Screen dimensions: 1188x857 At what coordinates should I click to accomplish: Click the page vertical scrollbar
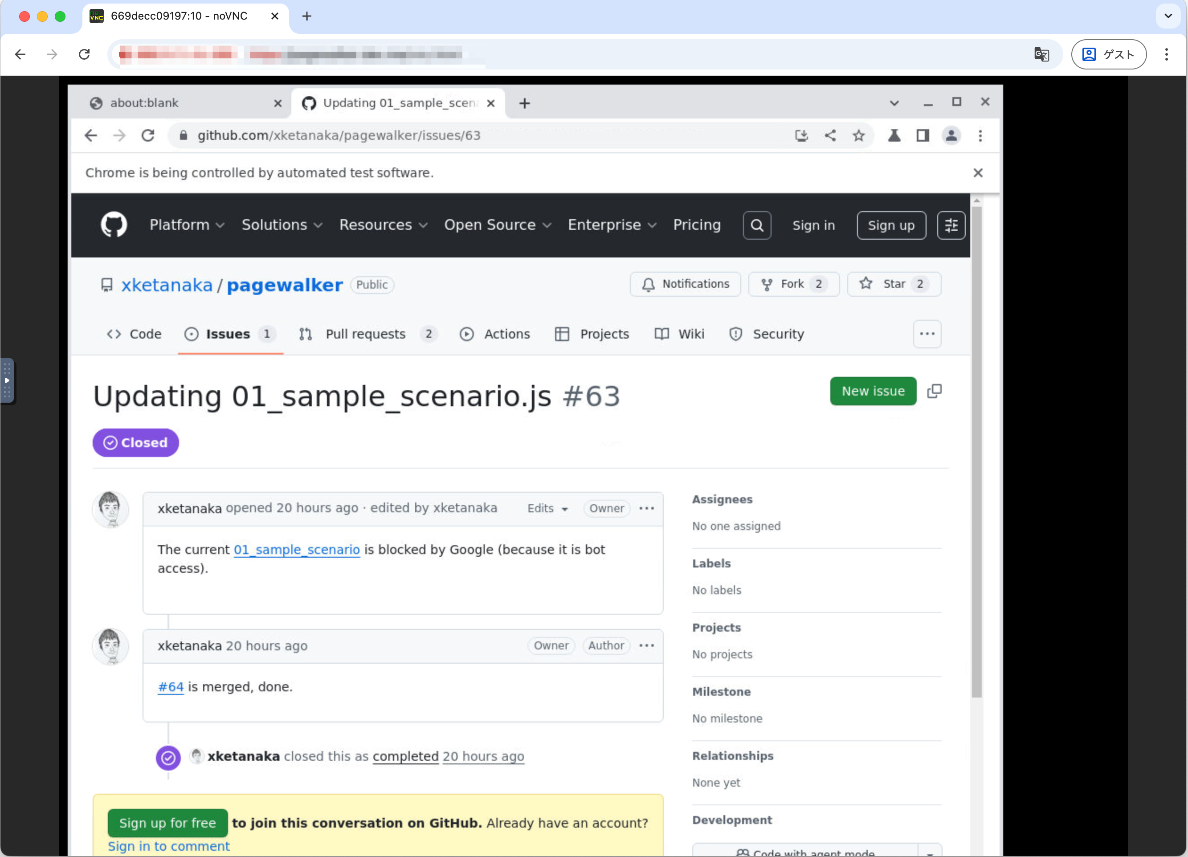(x=976, y=450)
